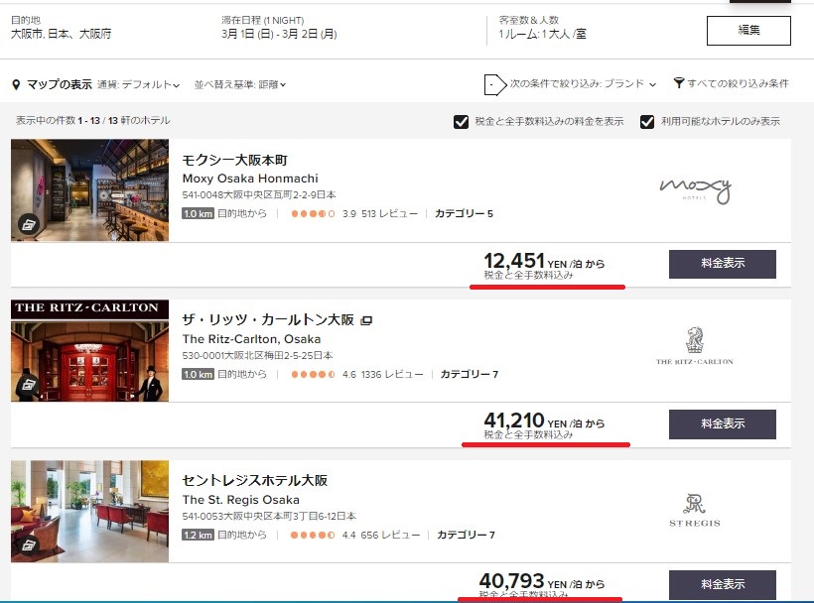This screenshot has height=603, width=814.
Task: Open セントレジスホテル大阪 hotel title link
Action: tap(254, 481)
